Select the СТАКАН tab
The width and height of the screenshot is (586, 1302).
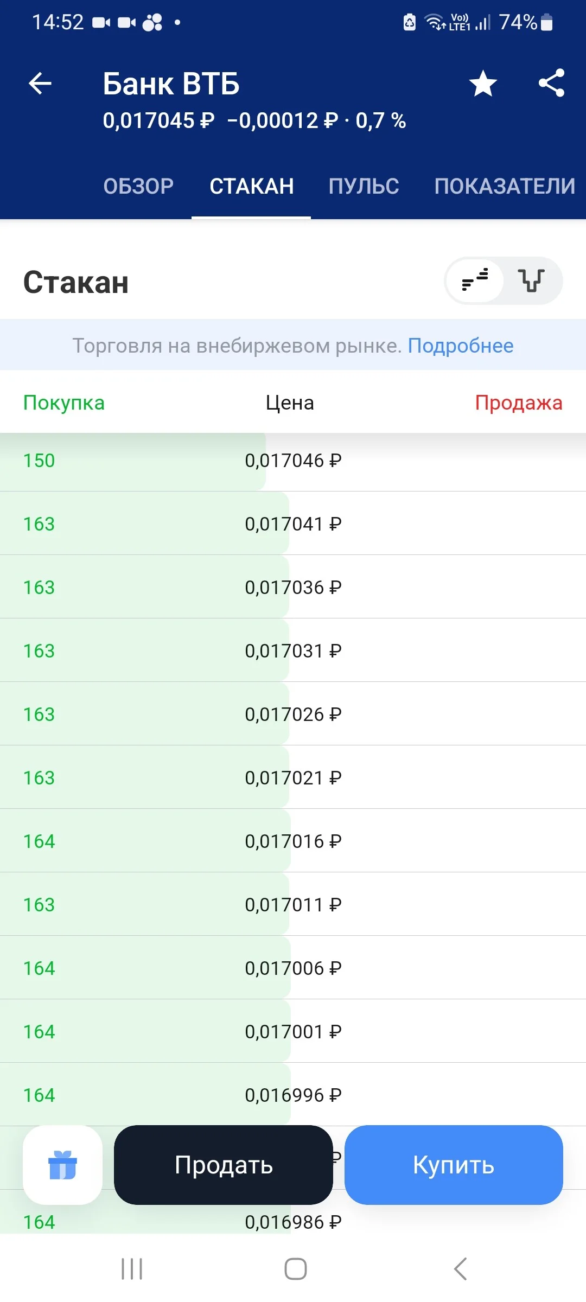click(252, 186)
